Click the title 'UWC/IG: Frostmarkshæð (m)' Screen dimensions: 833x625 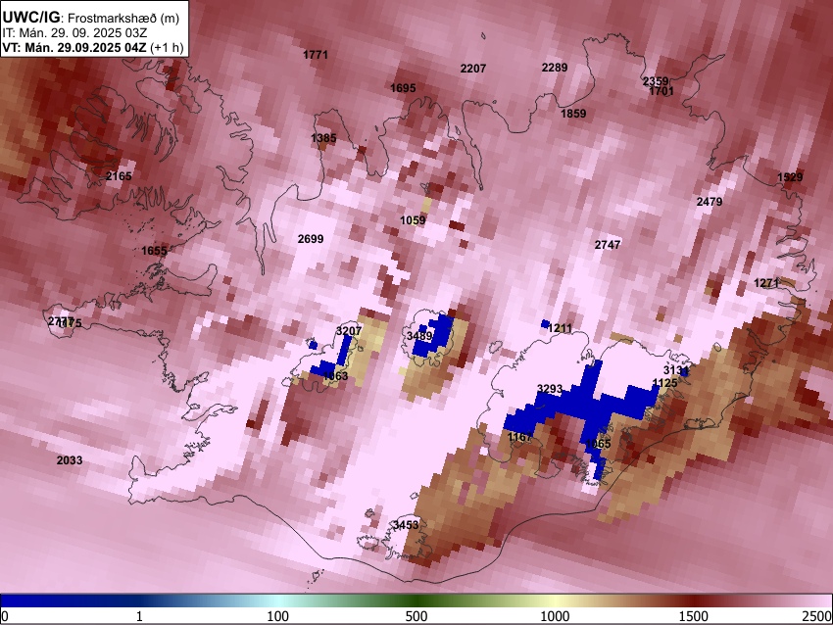pos(91,18)
